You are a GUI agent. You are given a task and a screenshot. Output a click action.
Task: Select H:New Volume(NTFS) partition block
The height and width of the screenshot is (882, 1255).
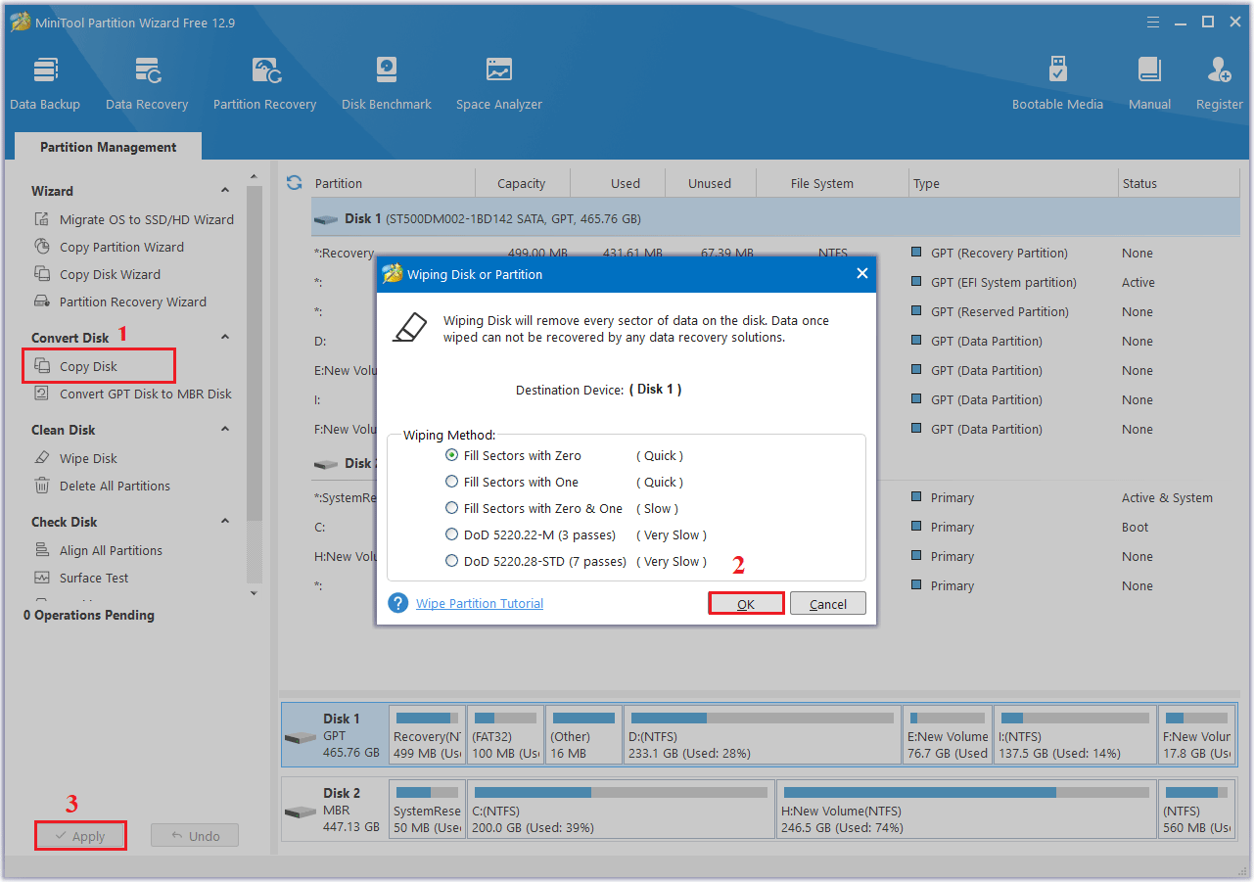(x=966, y=808)
